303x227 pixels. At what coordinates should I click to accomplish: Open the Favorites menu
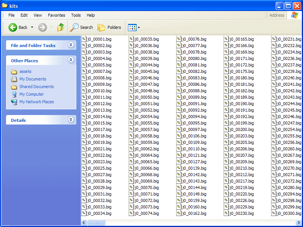(x=56, y=15)
